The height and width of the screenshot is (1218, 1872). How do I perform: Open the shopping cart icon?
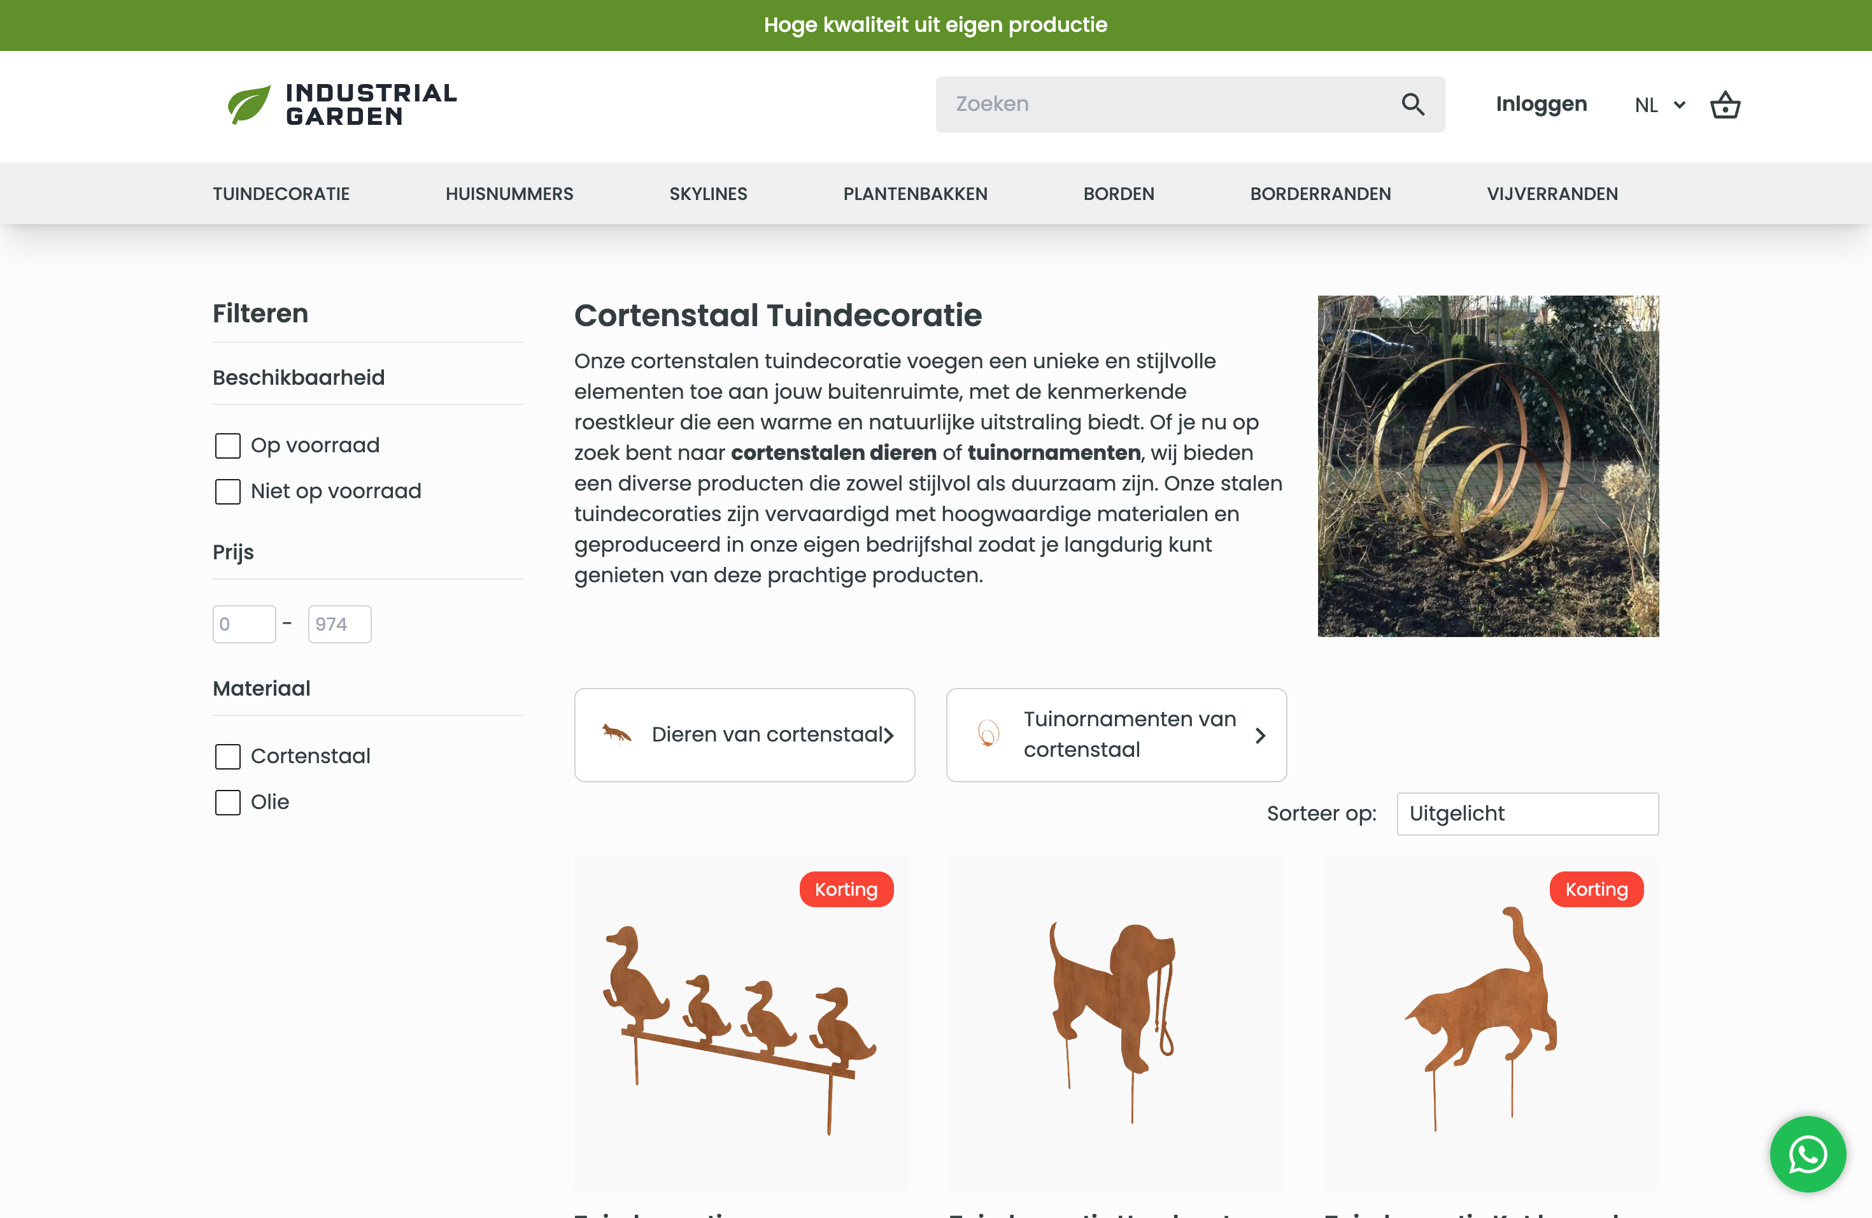(x=1724, y=104)
